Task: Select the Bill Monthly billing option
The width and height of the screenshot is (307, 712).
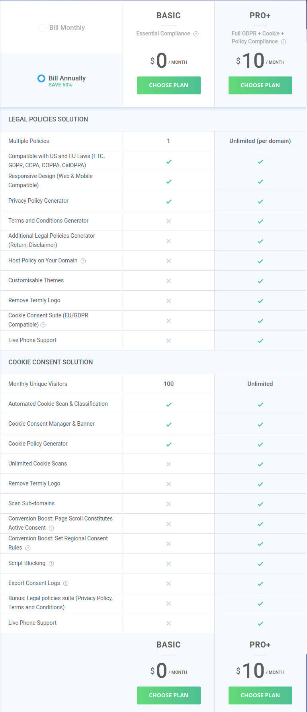Action: click(42, 27)
